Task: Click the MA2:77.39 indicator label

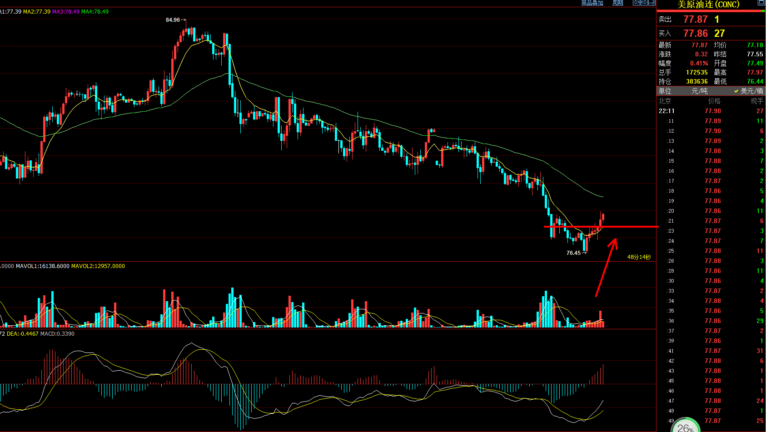Action: pyautogui.click(x=37, y=11)
